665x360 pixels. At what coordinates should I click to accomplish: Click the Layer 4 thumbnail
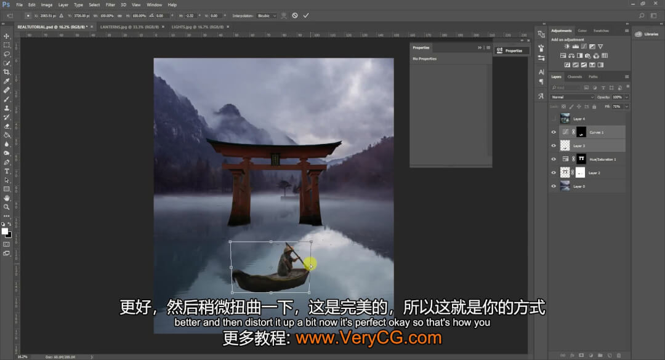click(x=565, y=119)
